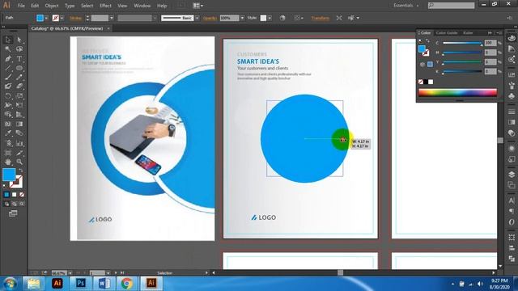Select the Pencil tool
Viewport: 518px width, 291px height.
coord(19,78)
